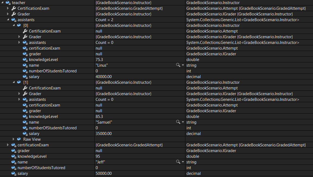Collapse the [1] assistant element
313x177 pixels.
click(x=14, y=82)
